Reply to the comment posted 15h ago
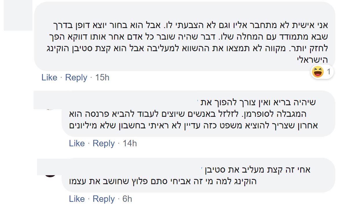Image resolution: width=339 pixels, height=207 pixels. click(76, 77)
